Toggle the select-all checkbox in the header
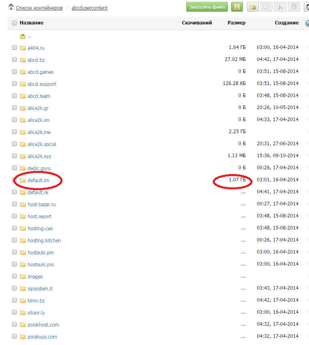 coord(14,23)
